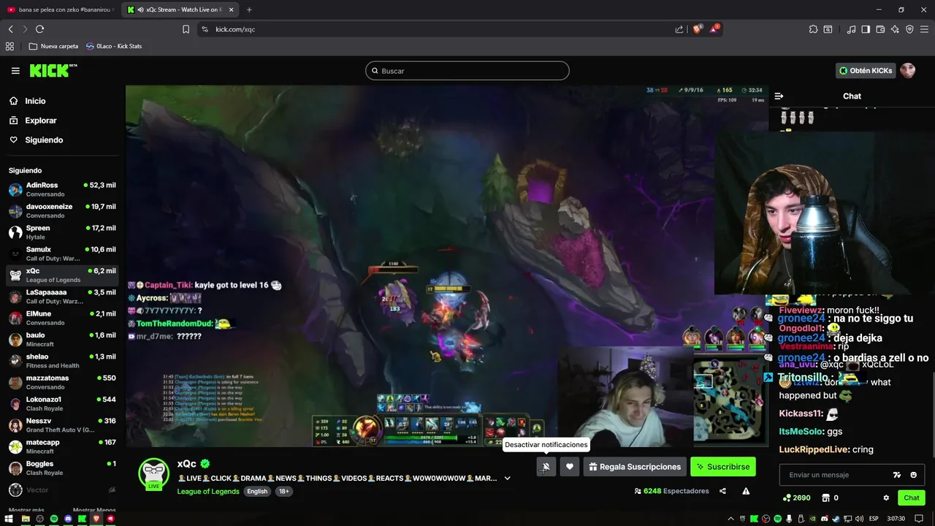Open Brave Wallet icon
The width and height of the screenshot is (935, 526).
click(x=880, y=29)
